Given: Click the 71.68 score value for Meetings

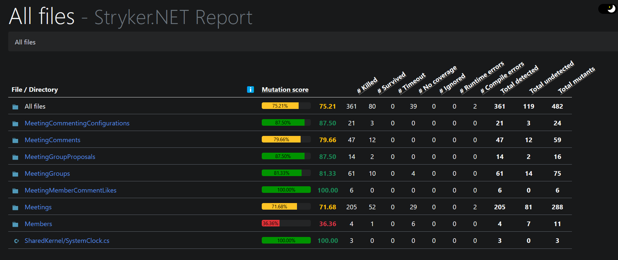Looking at the screenshot, I should pyautogui.click(x=328, y=207).
